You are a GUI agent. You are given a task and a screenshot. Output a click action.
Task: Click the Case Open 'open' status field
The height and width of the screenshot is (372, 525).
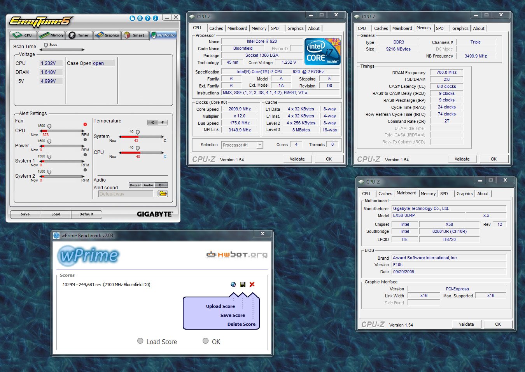[103, 63]
